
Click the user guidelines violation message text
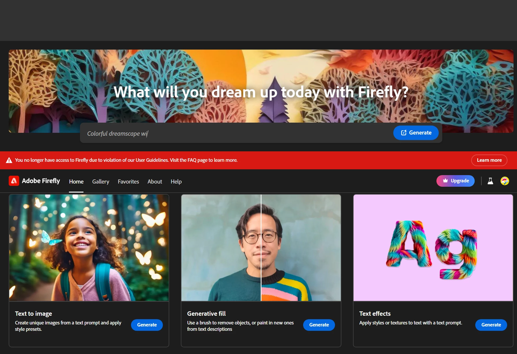point(126,160)
